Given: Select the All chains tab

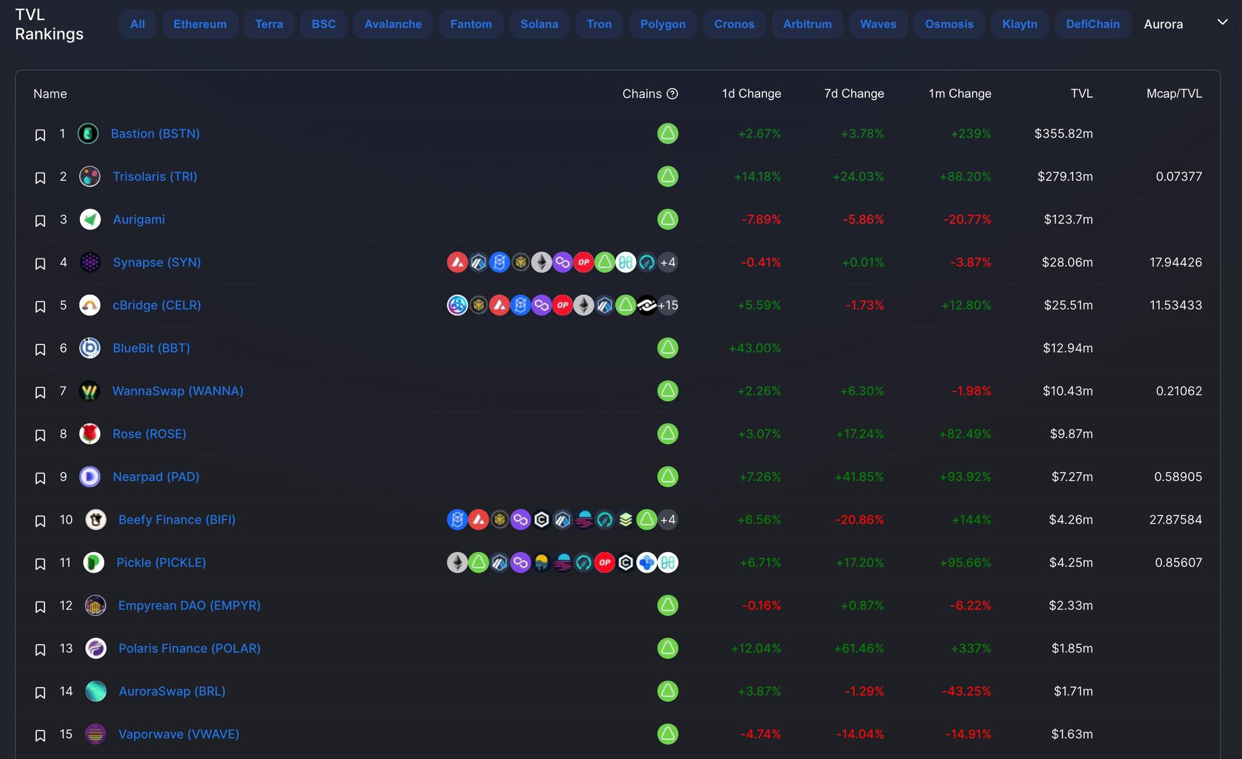Looking at the screenshot, I should click(137, 24).
